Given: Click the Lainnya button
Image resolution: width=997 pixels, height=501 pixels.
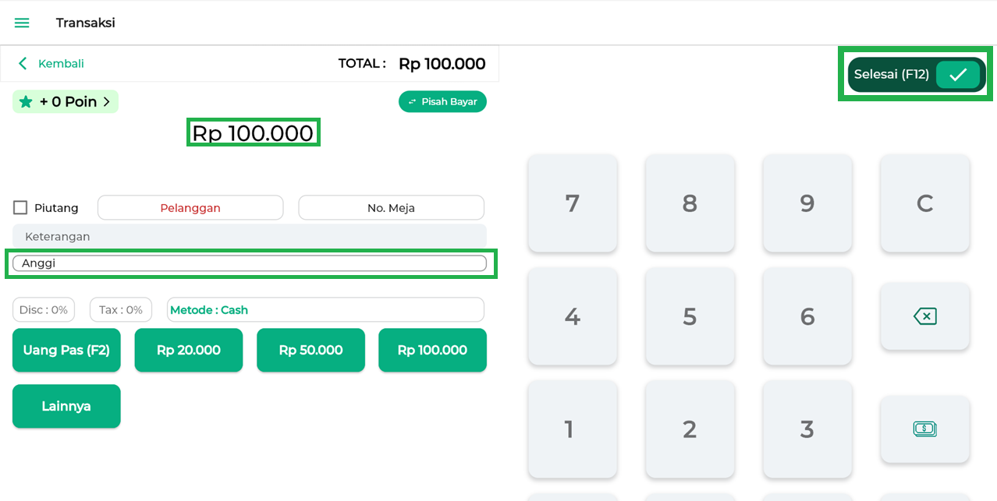Looking at the screenshot, I should [66, 406].
